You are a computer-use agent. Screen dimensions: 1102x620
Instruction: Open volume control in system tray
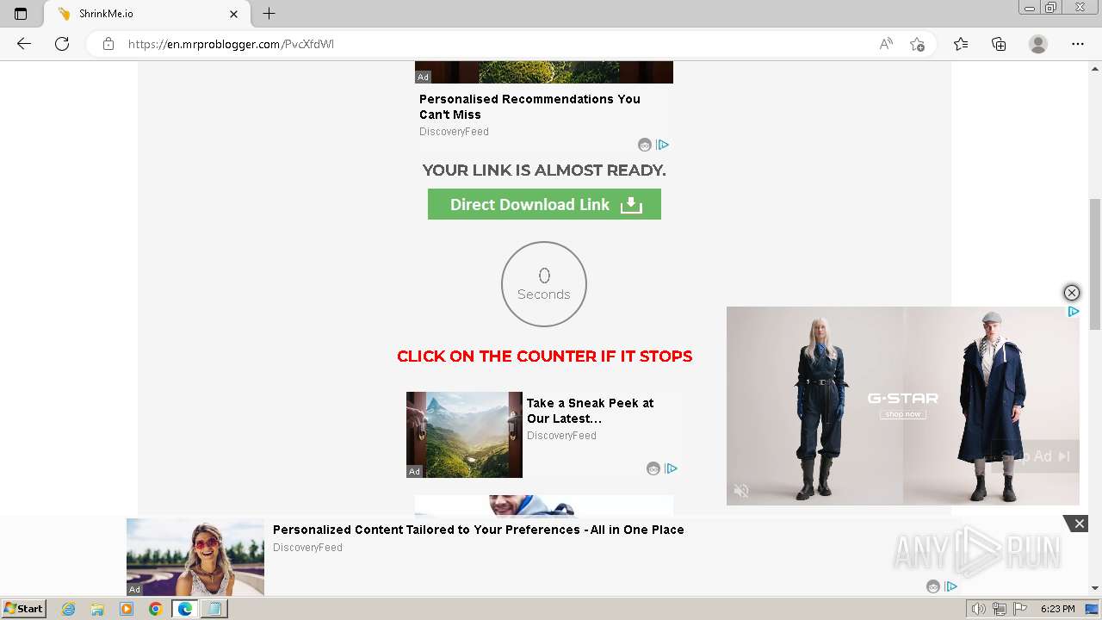979,609
